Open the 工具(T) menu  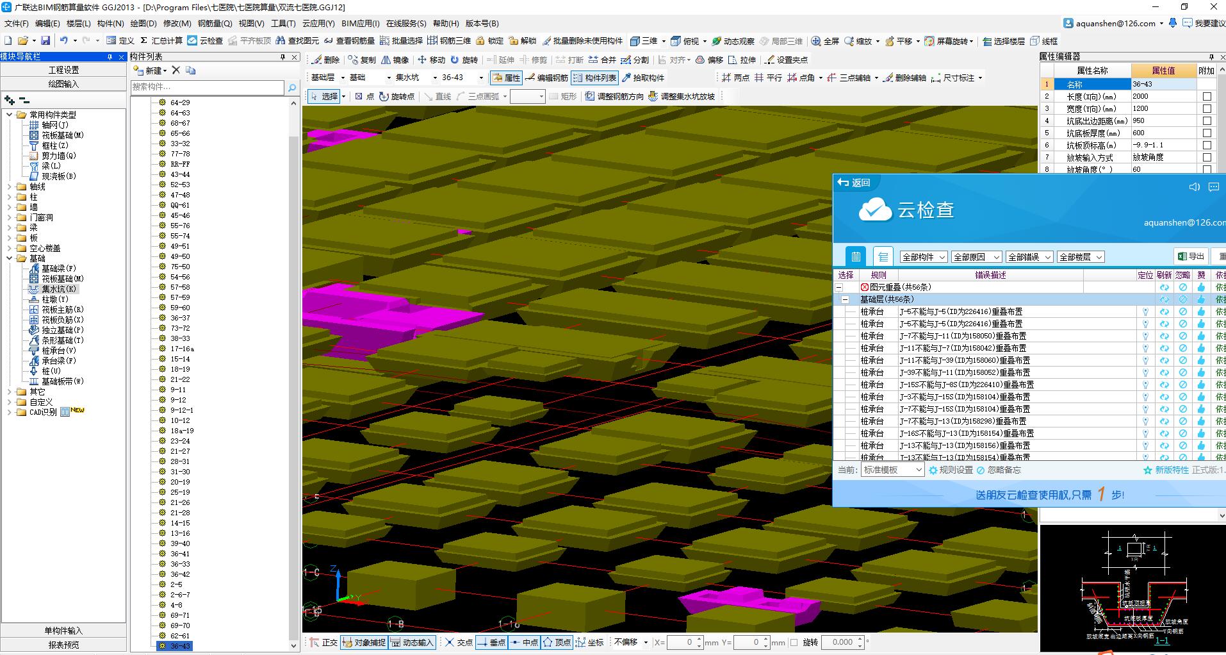(x=283, y=23)
